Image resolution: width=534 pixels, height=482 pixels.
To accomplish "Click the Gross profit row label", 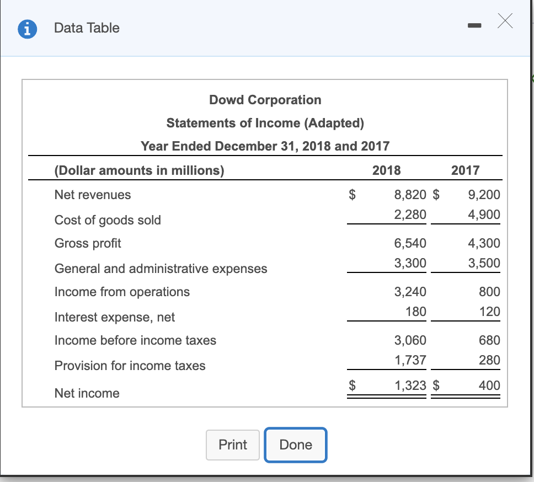I will pyautogui.click(x=88, y=243).
